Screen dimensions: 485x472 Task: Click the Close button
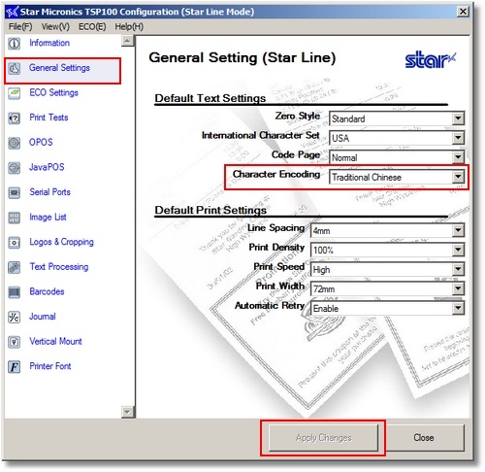pyautogui.click(x=424, y=438)
